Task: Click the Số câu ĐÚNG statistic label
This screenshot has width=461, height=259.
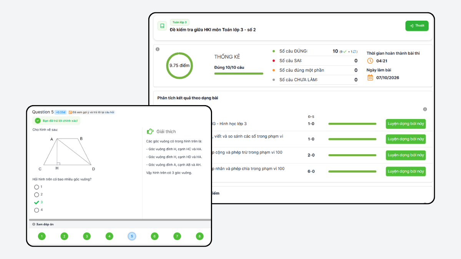Action: 294,51
